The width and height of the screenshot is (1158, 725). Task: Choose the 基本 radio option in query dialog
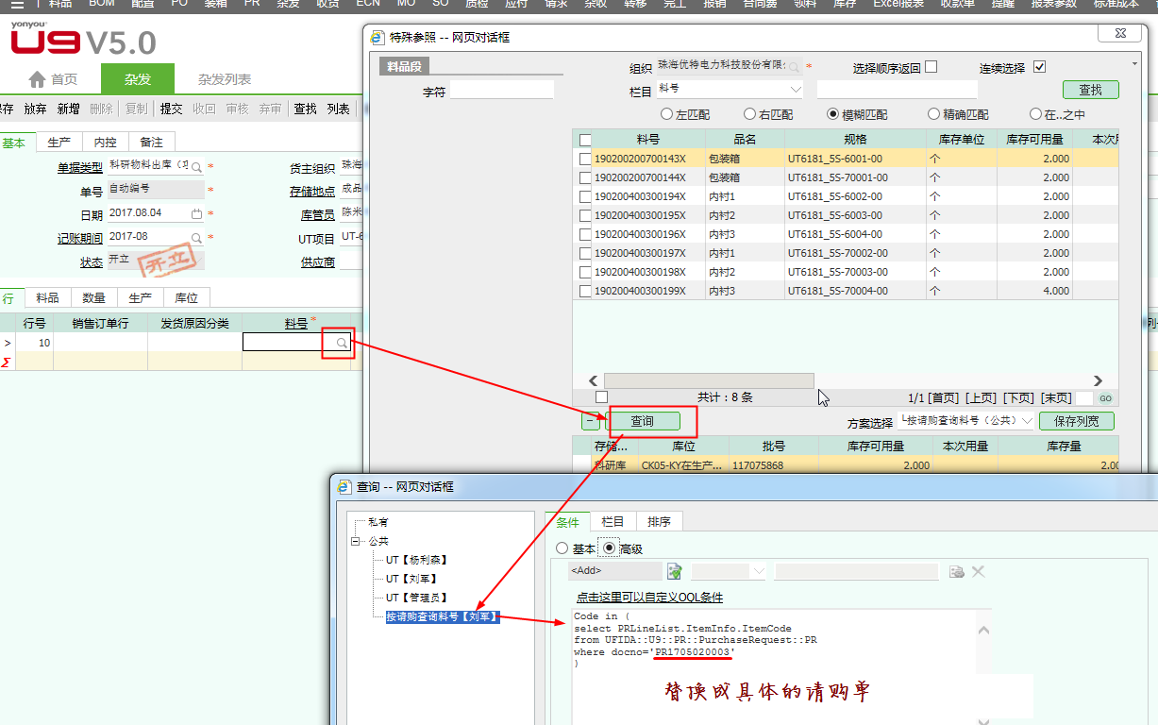click(x=562, y=548)
